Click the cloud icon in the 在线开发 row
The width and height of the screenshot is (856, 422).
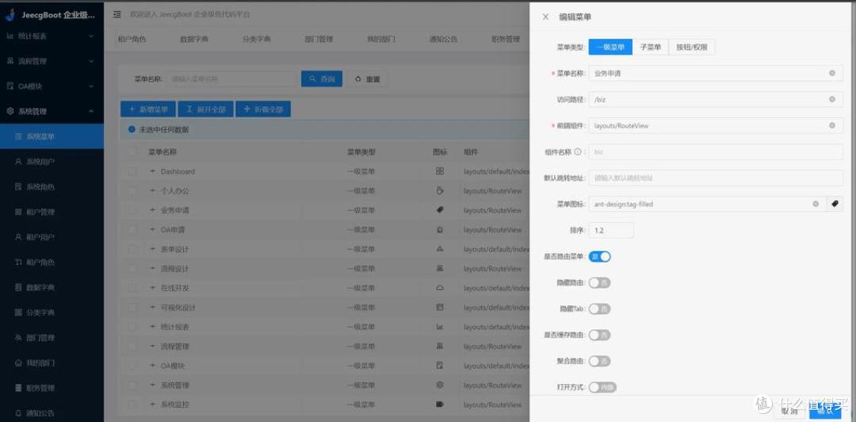[x=439, y=287]
